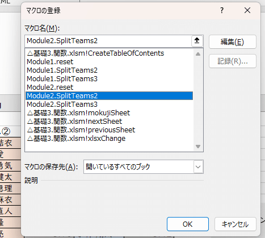Image resolution: width=265 pixels, height=238 pixels.
Task: Click the list scrollbar down arrow
Action: pyautogui.click(x=198, y=147)
